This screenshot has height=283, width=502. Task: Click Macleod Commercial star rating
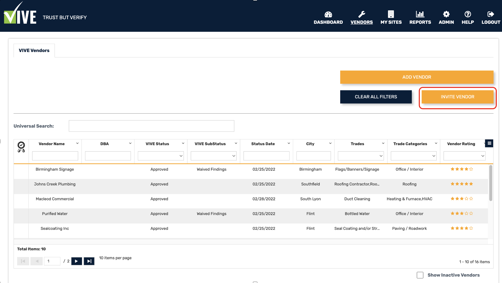point(462,199)
